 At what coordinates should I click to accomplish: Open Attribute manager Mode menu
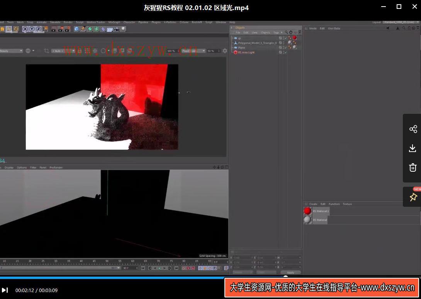coord(313,28)
